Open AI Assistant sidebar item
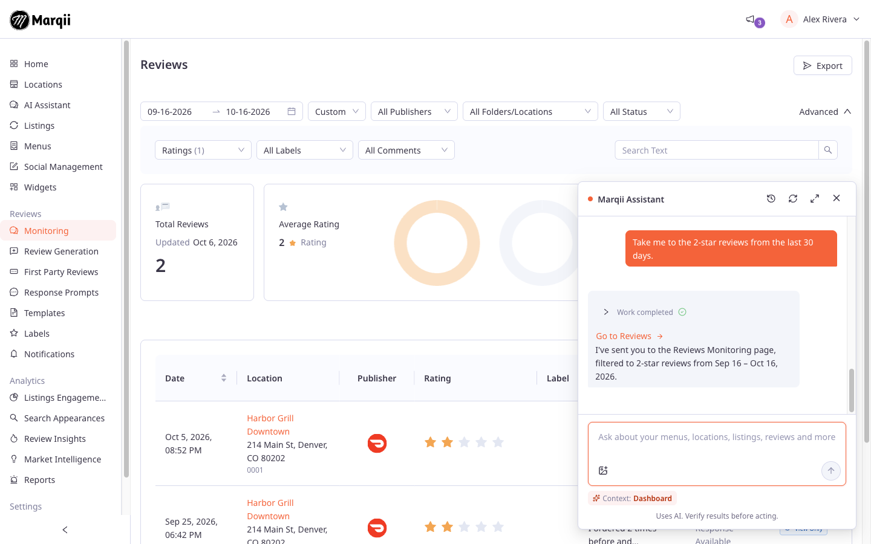 click(x=47, y=105)
